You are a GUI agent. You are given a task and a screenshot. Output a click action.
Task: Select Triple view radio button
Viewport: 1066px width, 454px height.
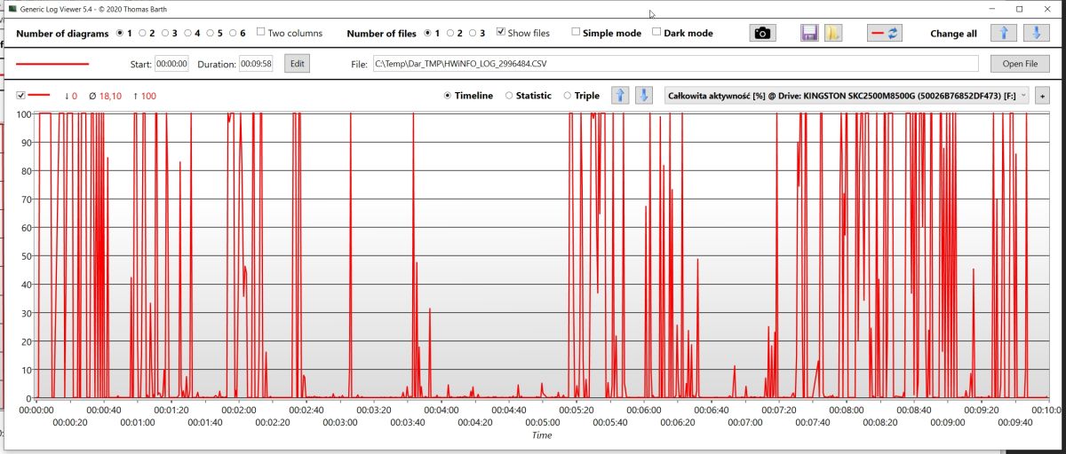coord(568,95)
